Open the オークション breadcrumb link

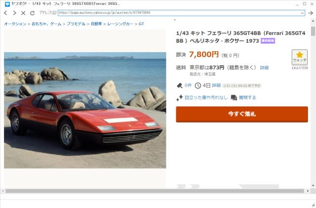tap(15, 24)
